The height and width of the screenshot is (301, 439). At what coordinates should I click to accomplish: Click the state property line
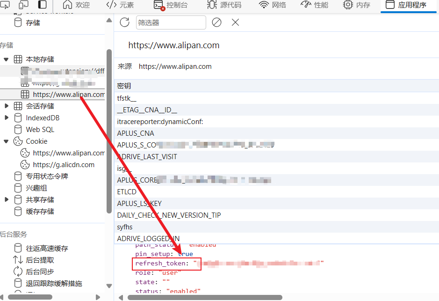pyautogui.click(x=152, y=282)
